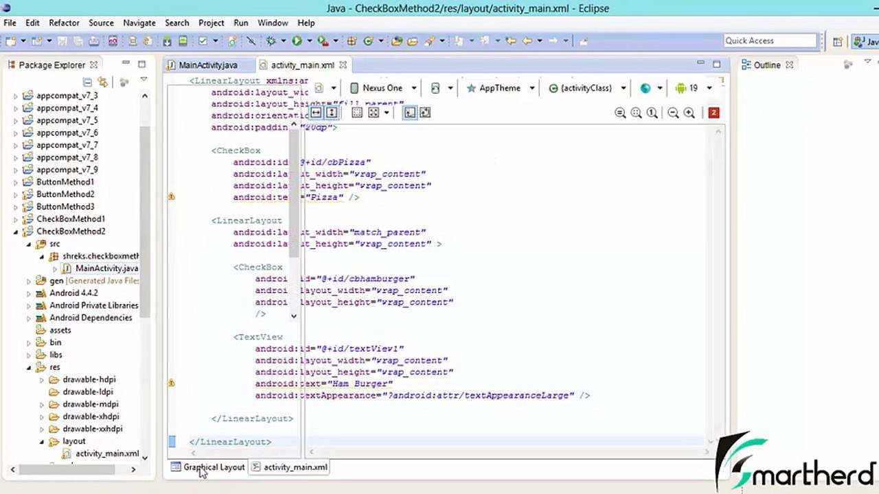Image resolution: width=879 pixels, height=494 pixels.
Task: Click Package Explorer horizontal scrollbar
Action: coord(67,470)
